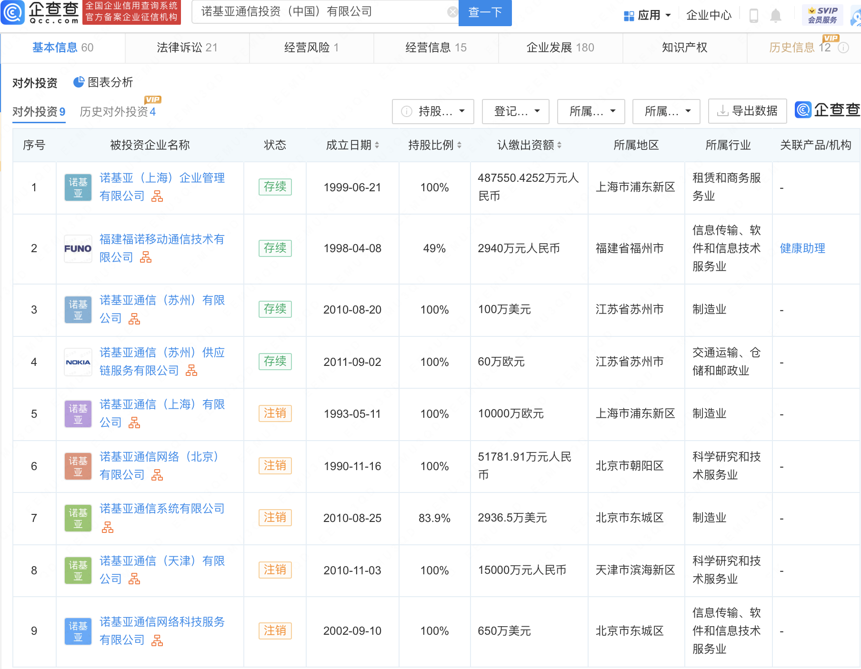
Task: Open 图表分析 link
Action: 110,82
